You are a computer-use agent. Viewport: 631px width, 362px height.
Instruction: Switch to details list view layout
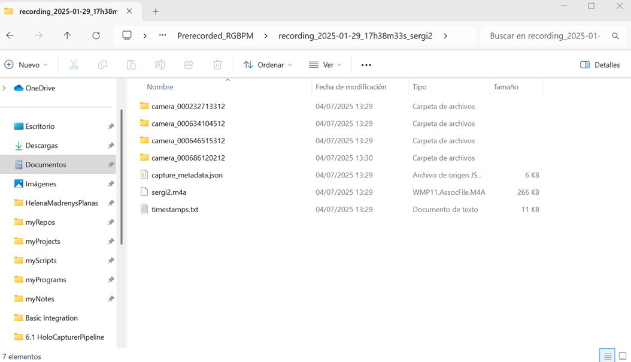(x=607, y=356)
